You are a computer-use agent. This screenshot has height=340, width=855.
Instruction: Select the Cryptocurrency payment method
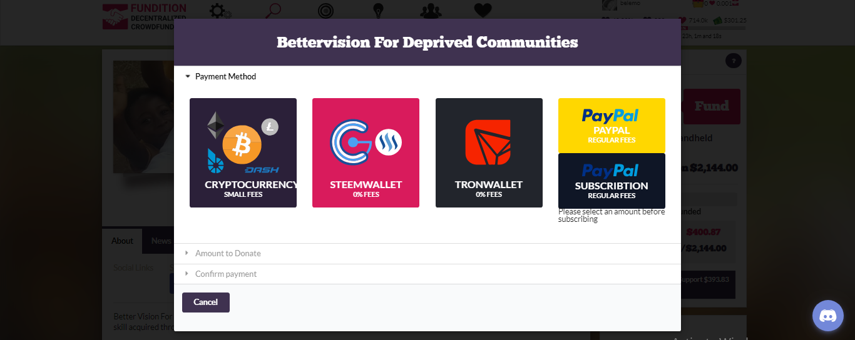[243, 152]
